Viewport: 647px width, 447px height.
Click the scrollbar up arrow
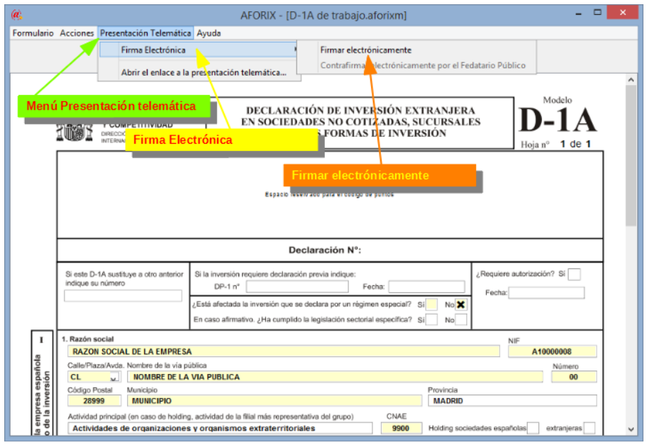pyautogui.click(x=631, y=80)
